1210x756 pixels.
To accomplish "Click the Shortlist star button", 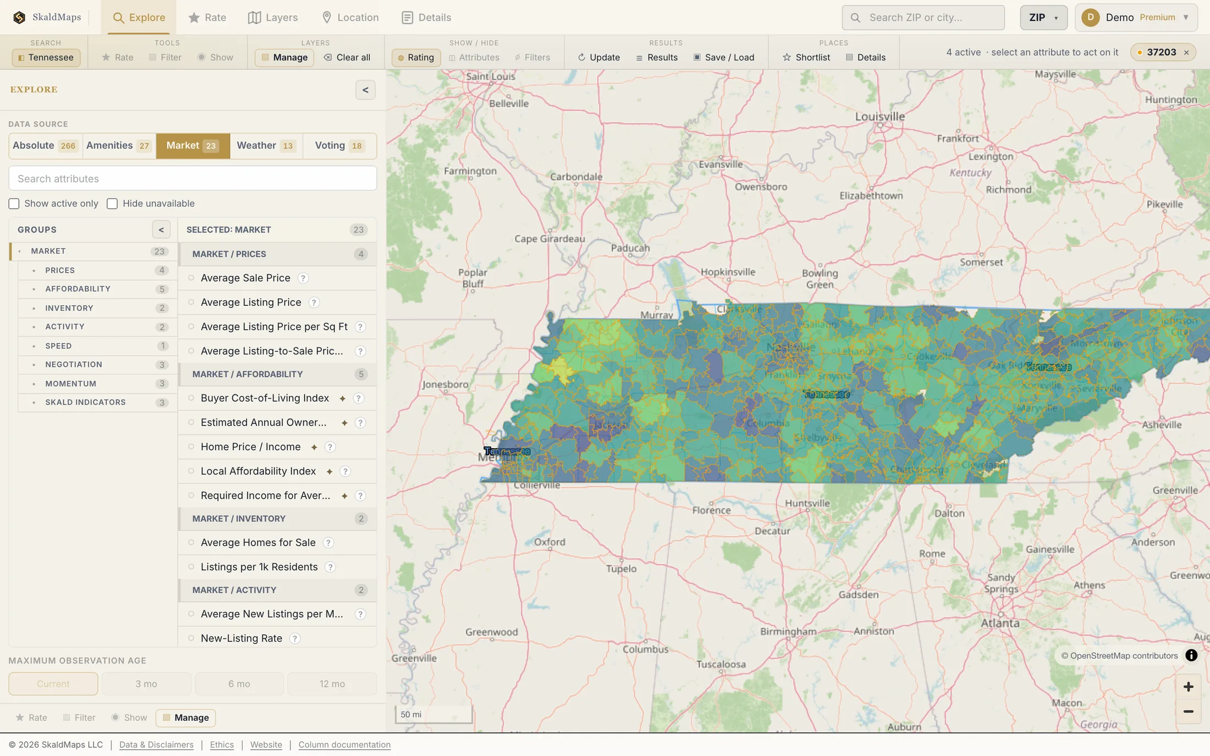I will click(806, 57).
